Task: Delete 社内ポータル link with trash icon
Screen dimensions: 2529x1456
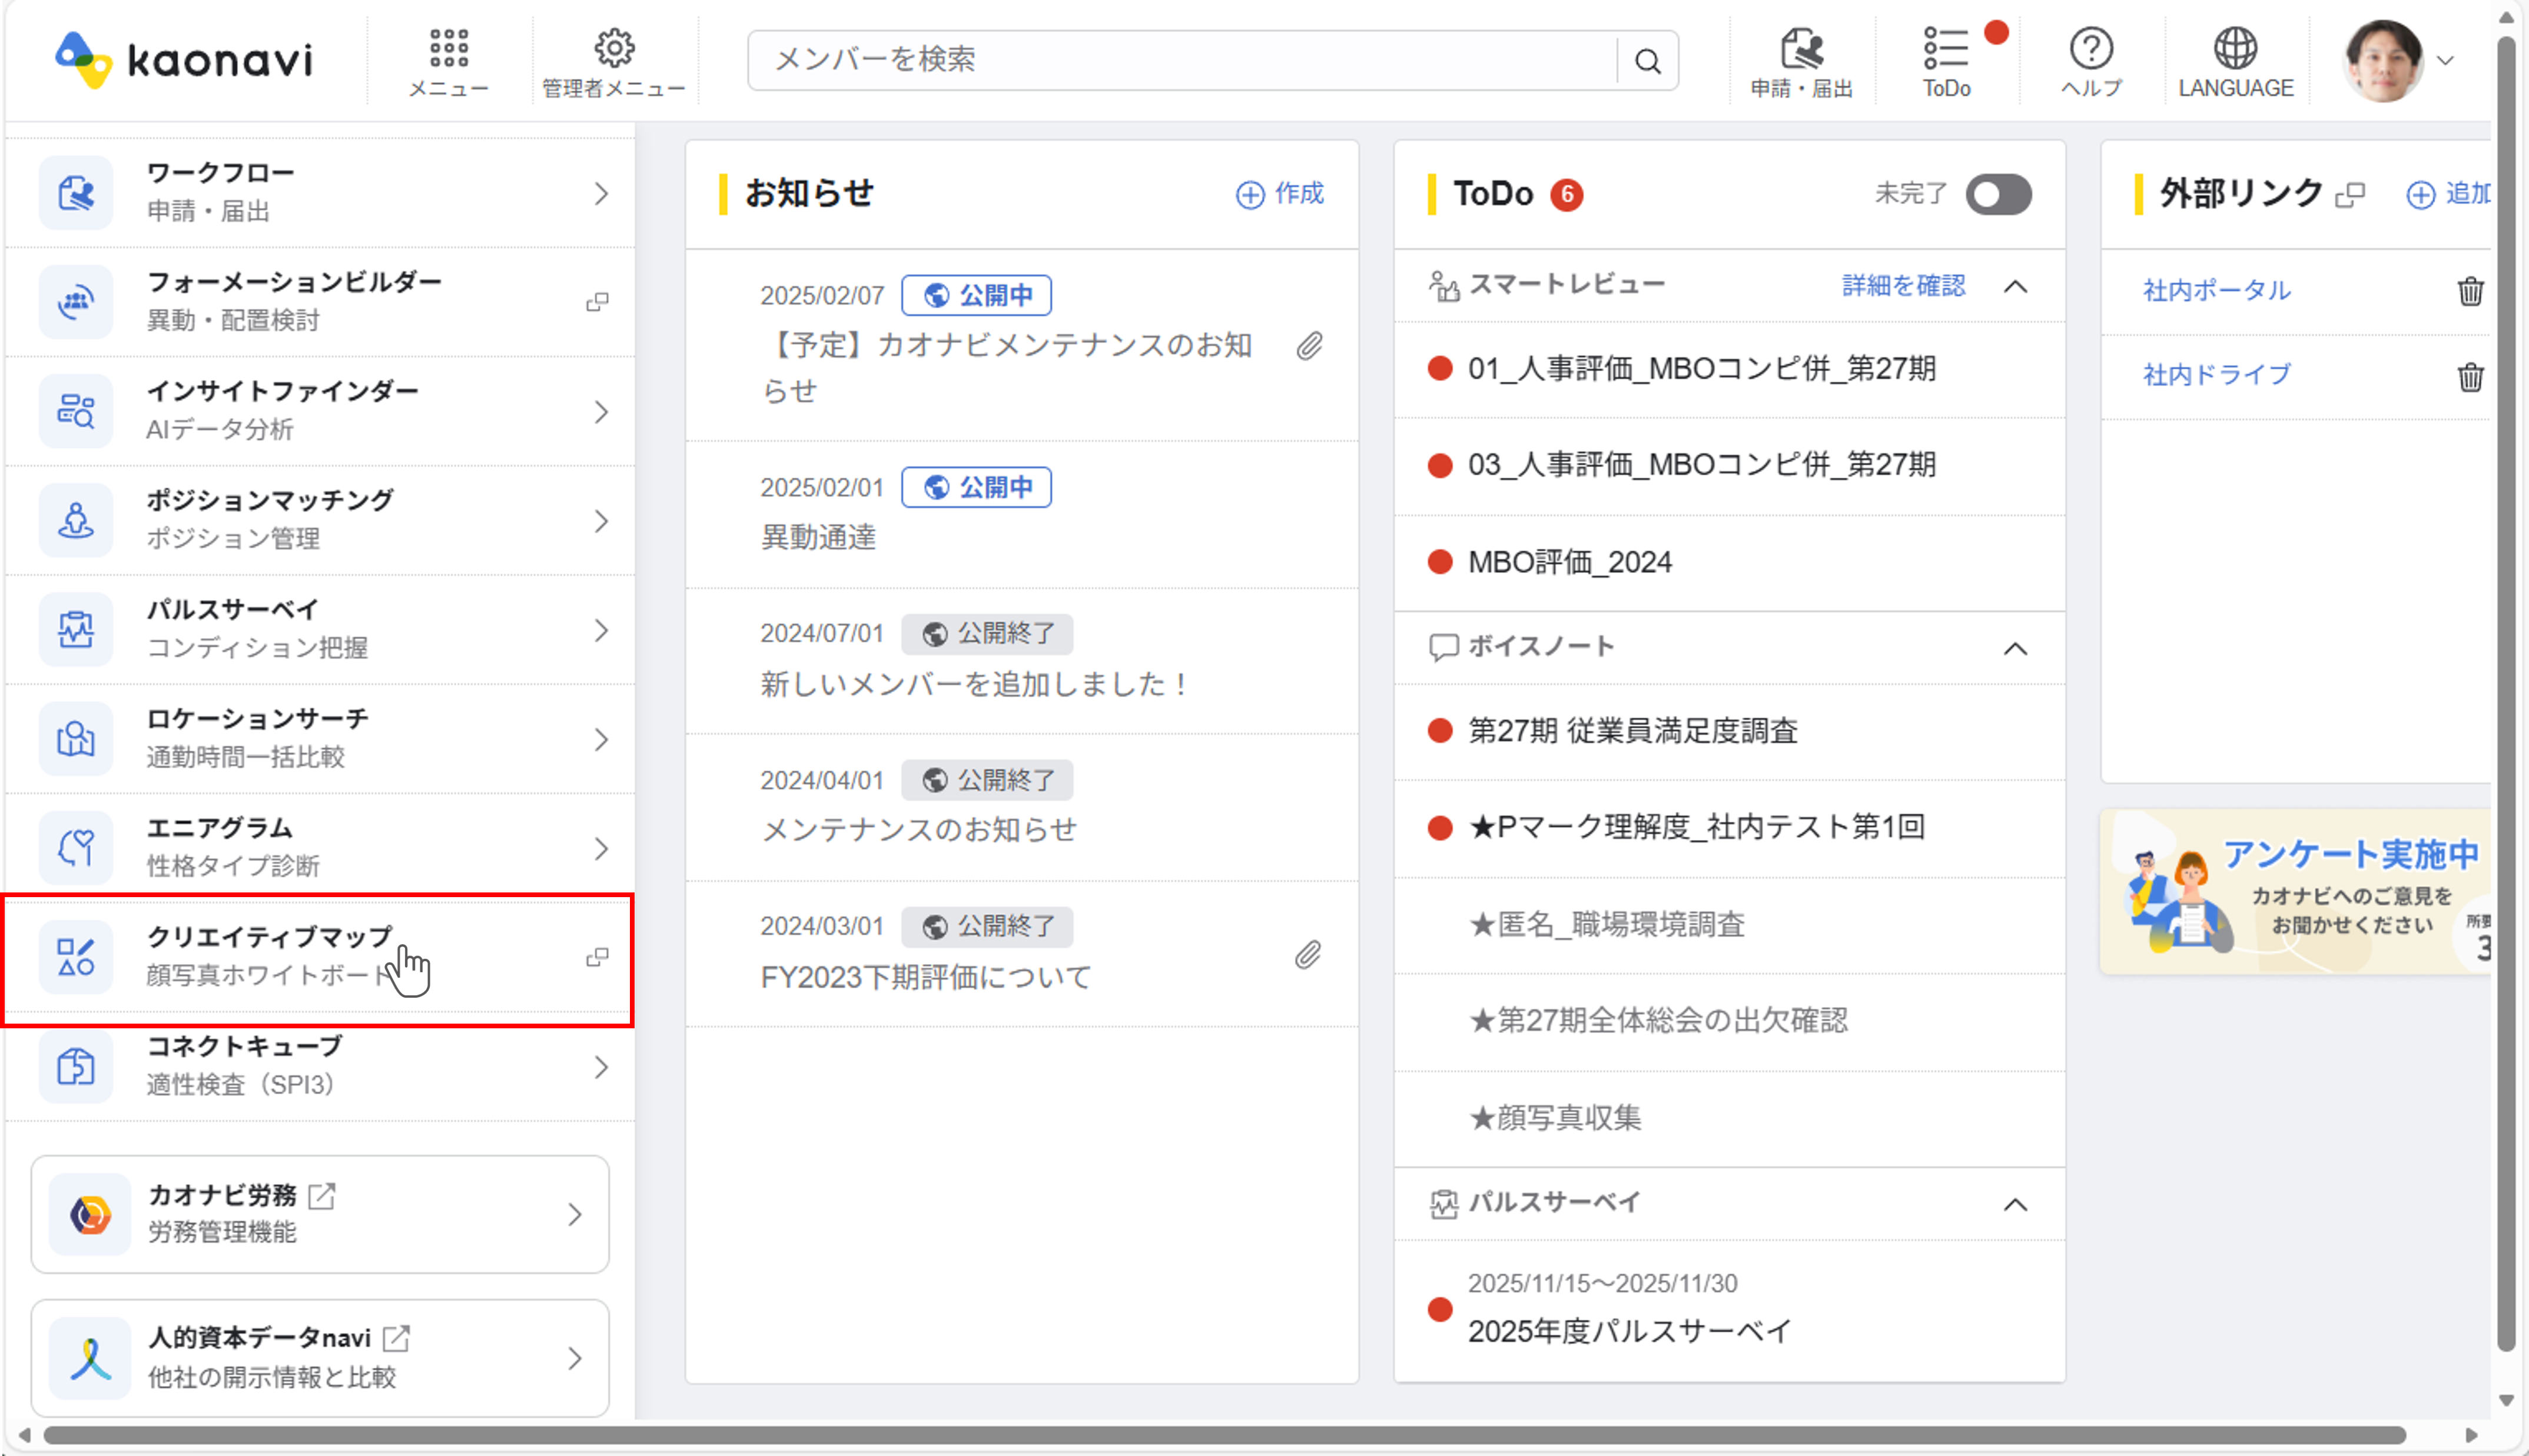Action: (x=2470, y=291)
